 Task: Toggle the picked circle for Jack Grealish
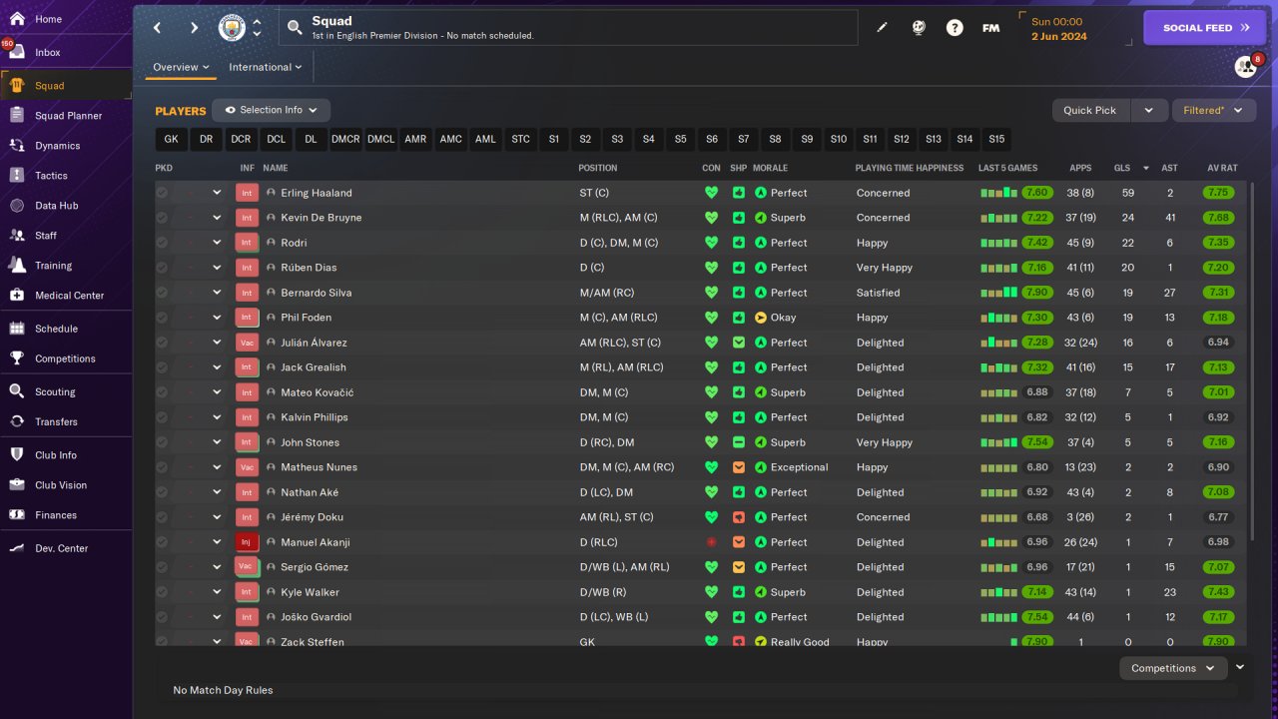[x=162, y=367]
